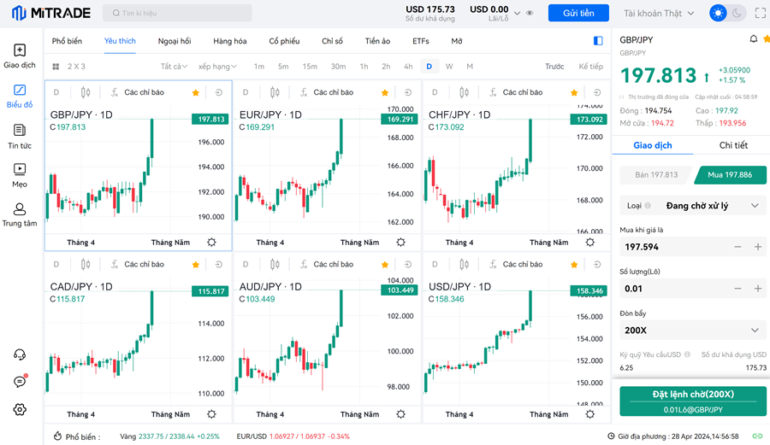Screen dimensions: 770x445
Task: Unfavorite EUR/JPY chart using its star
Action: (385, 92)
